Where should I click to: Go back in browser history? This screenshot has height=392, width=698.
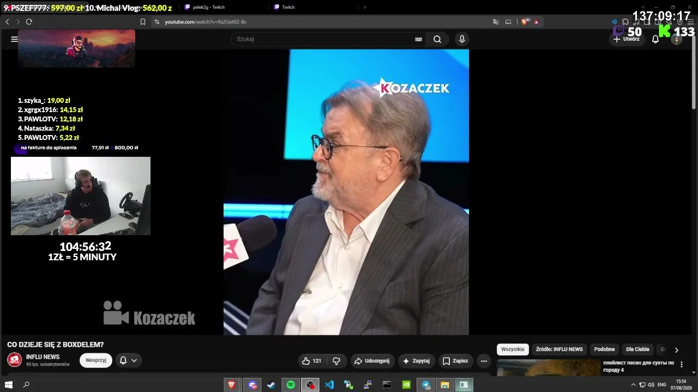tap(7, 22)
